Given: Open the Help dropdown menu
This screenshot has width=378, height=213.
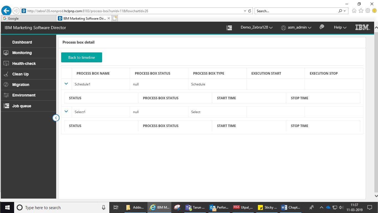Looking at the screenshot, I should (x=340, y=27).
